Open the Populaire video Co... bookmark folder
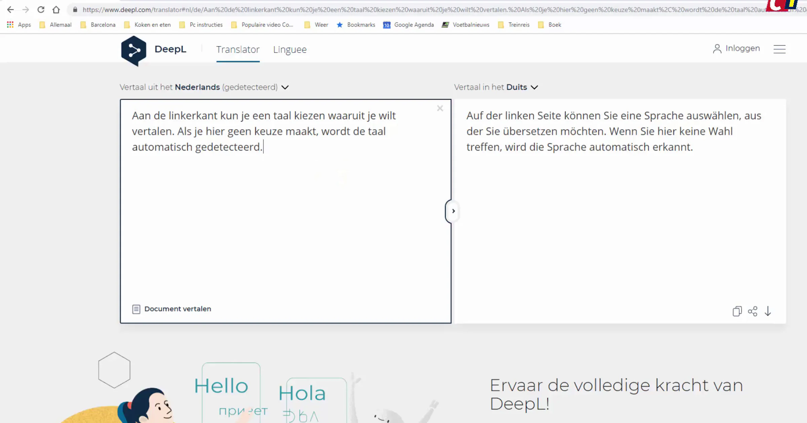Screen dimensions: 807x423 point(262,25)
